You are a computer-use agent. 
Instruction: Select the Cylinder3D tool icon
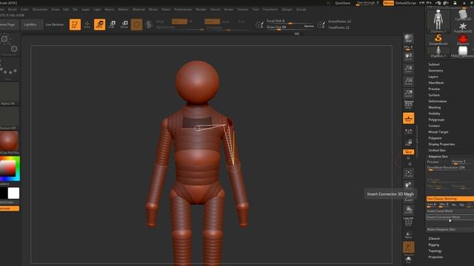tap(462, 15)
